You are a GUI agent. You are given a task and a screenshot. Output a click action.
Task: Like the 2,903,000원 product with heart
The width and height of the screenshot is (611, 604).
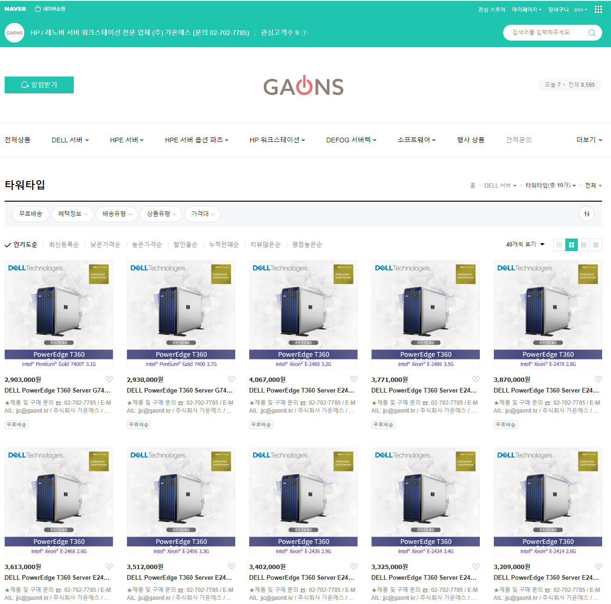coord(109,379)
